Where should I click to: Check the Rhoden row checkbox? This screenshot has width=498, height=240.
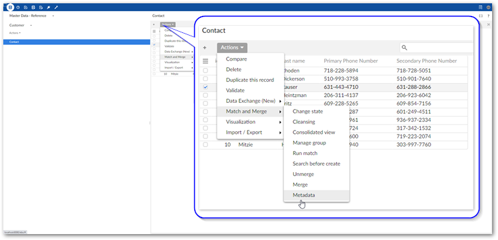205,71
